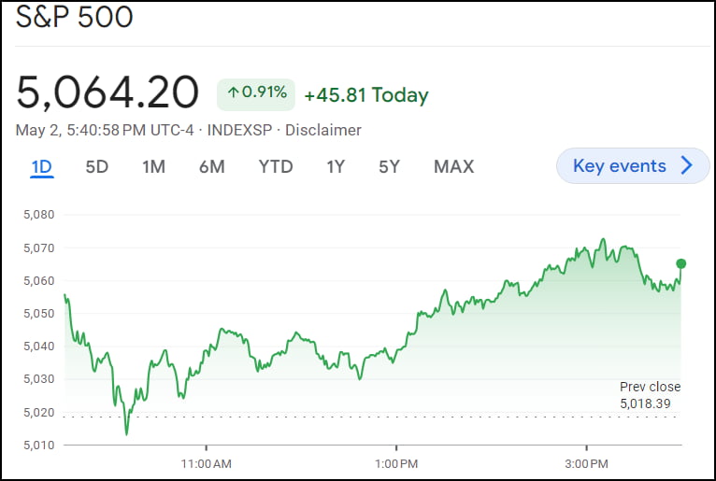Image resolution: width=716 pixels, height=481 pixels.
Task: Click the 1:00 PM axis label
Action: click(396, 463)
